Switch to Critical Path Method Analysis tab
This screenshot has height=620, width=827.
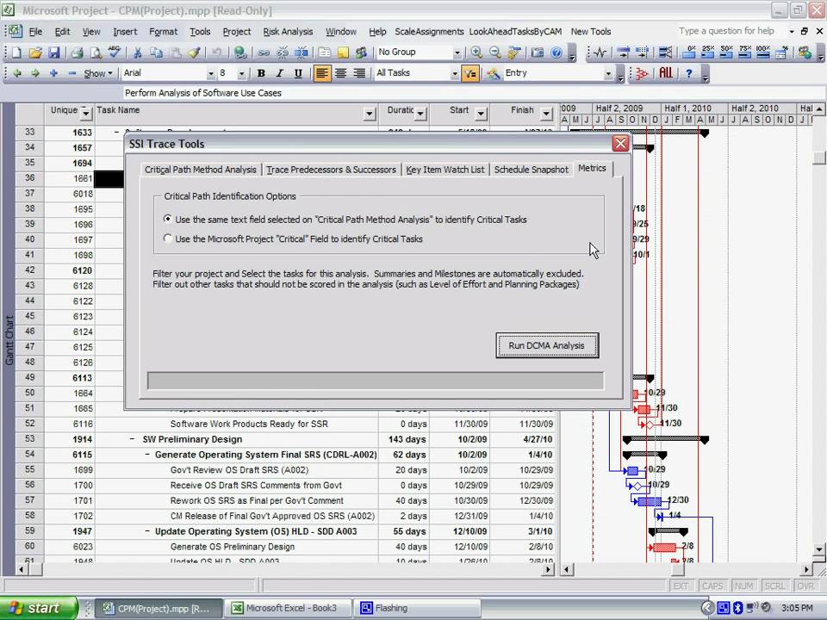201,170
